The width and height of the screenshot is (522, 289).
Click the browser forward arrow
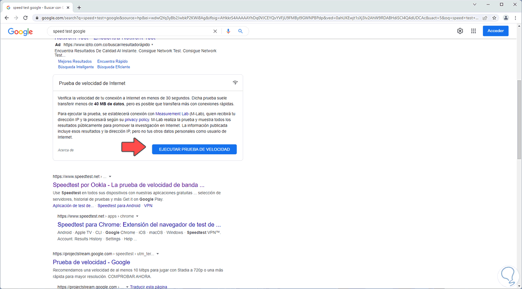click(16, 18)
